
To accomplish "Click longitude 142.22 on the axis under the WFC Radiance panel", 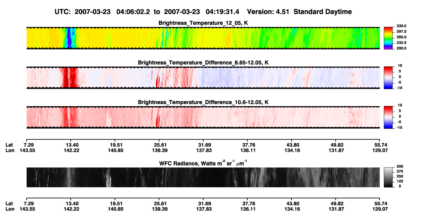I will point(72,209).
